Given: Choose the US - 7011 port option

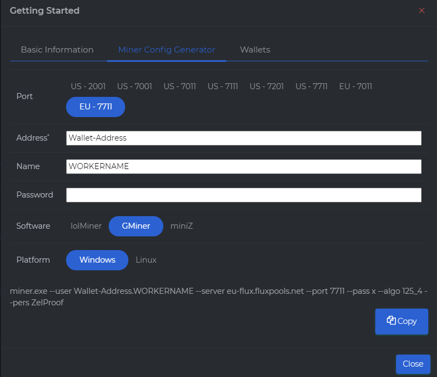Looking at the screenshot, I should tap(180, 86).
